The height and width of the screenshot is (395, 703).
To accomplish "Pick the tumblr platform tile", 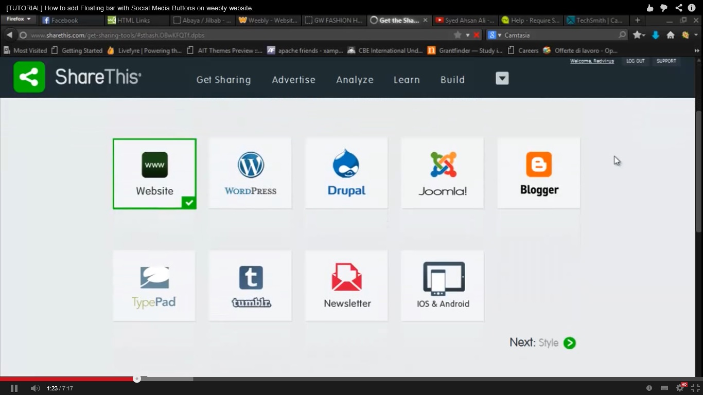I will (x=250, y=286).
